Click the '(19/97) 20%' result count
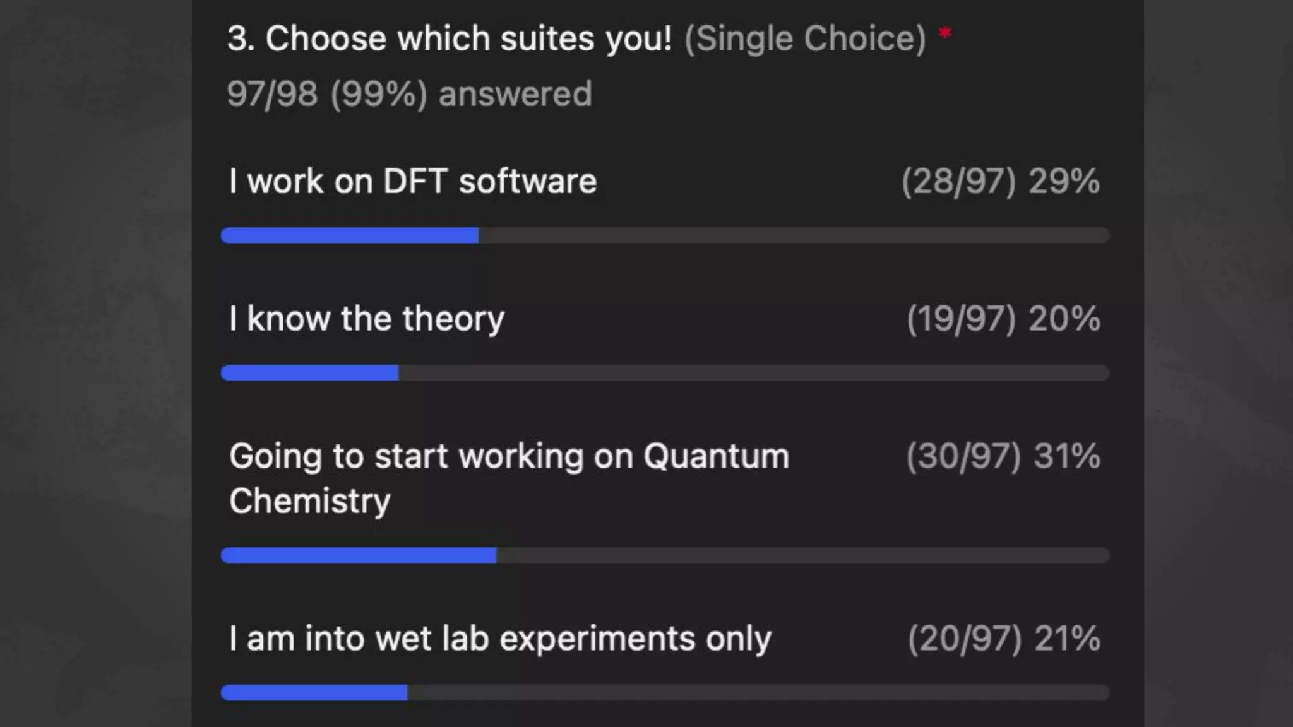 point(1004,319)
